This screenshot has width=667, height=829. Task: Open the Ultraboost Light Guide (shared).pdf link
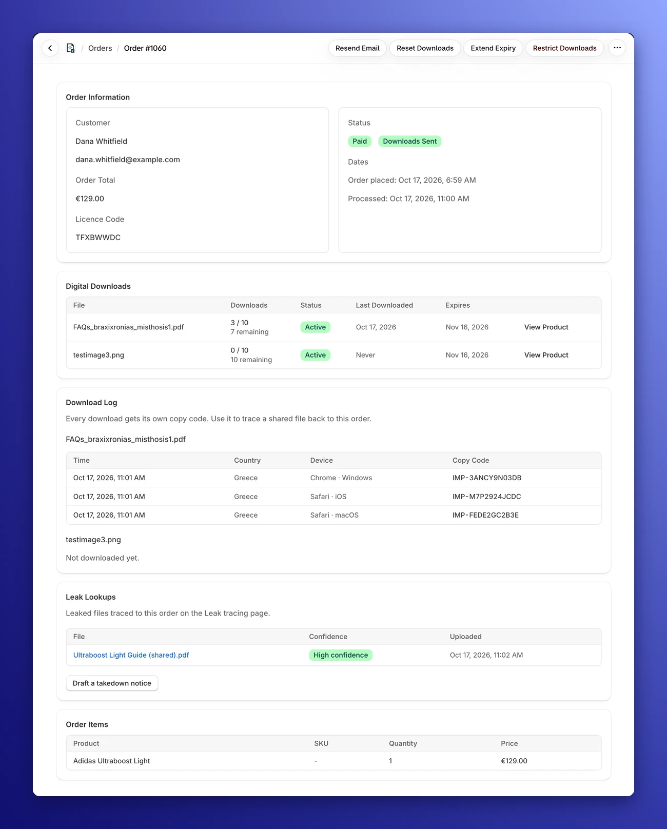pyautogui.click(x=131, y=655)
